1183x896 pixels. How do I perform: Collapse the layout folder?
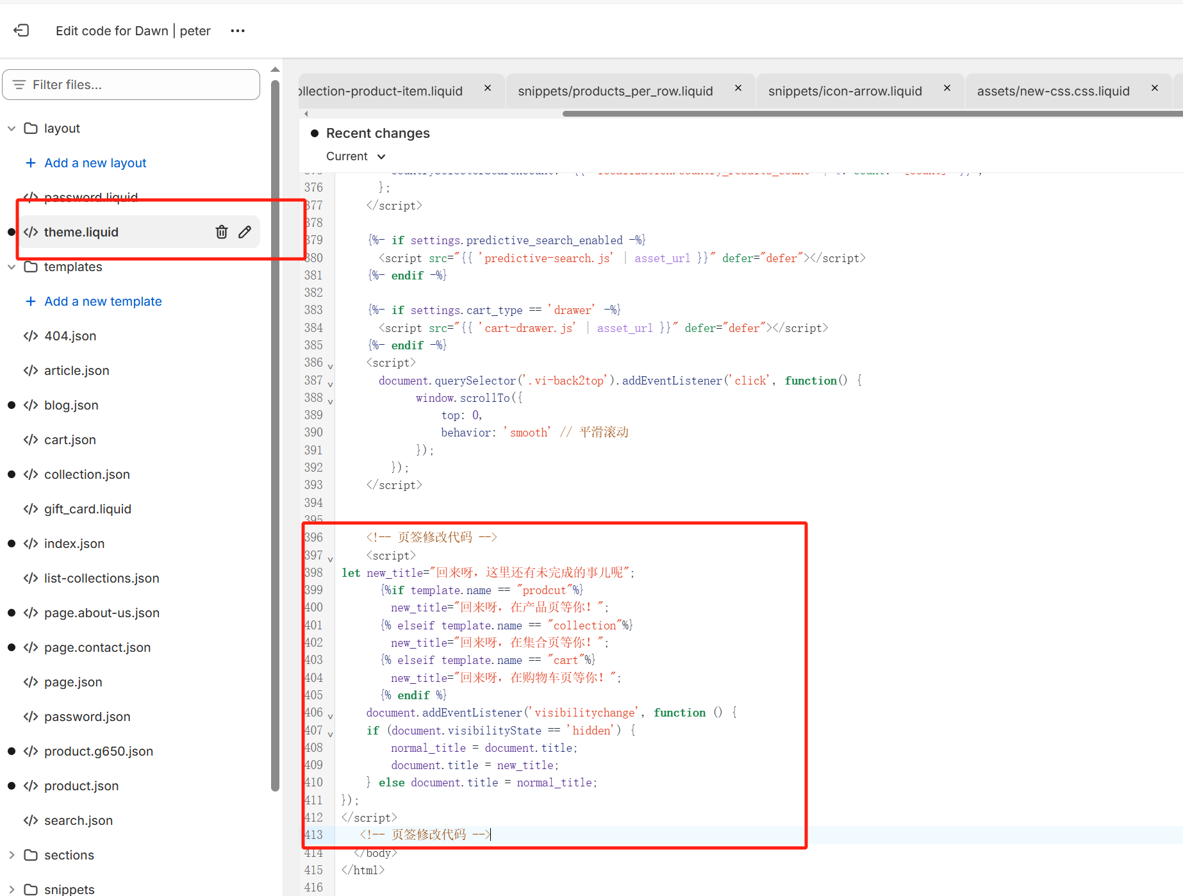tap(12, 128)
